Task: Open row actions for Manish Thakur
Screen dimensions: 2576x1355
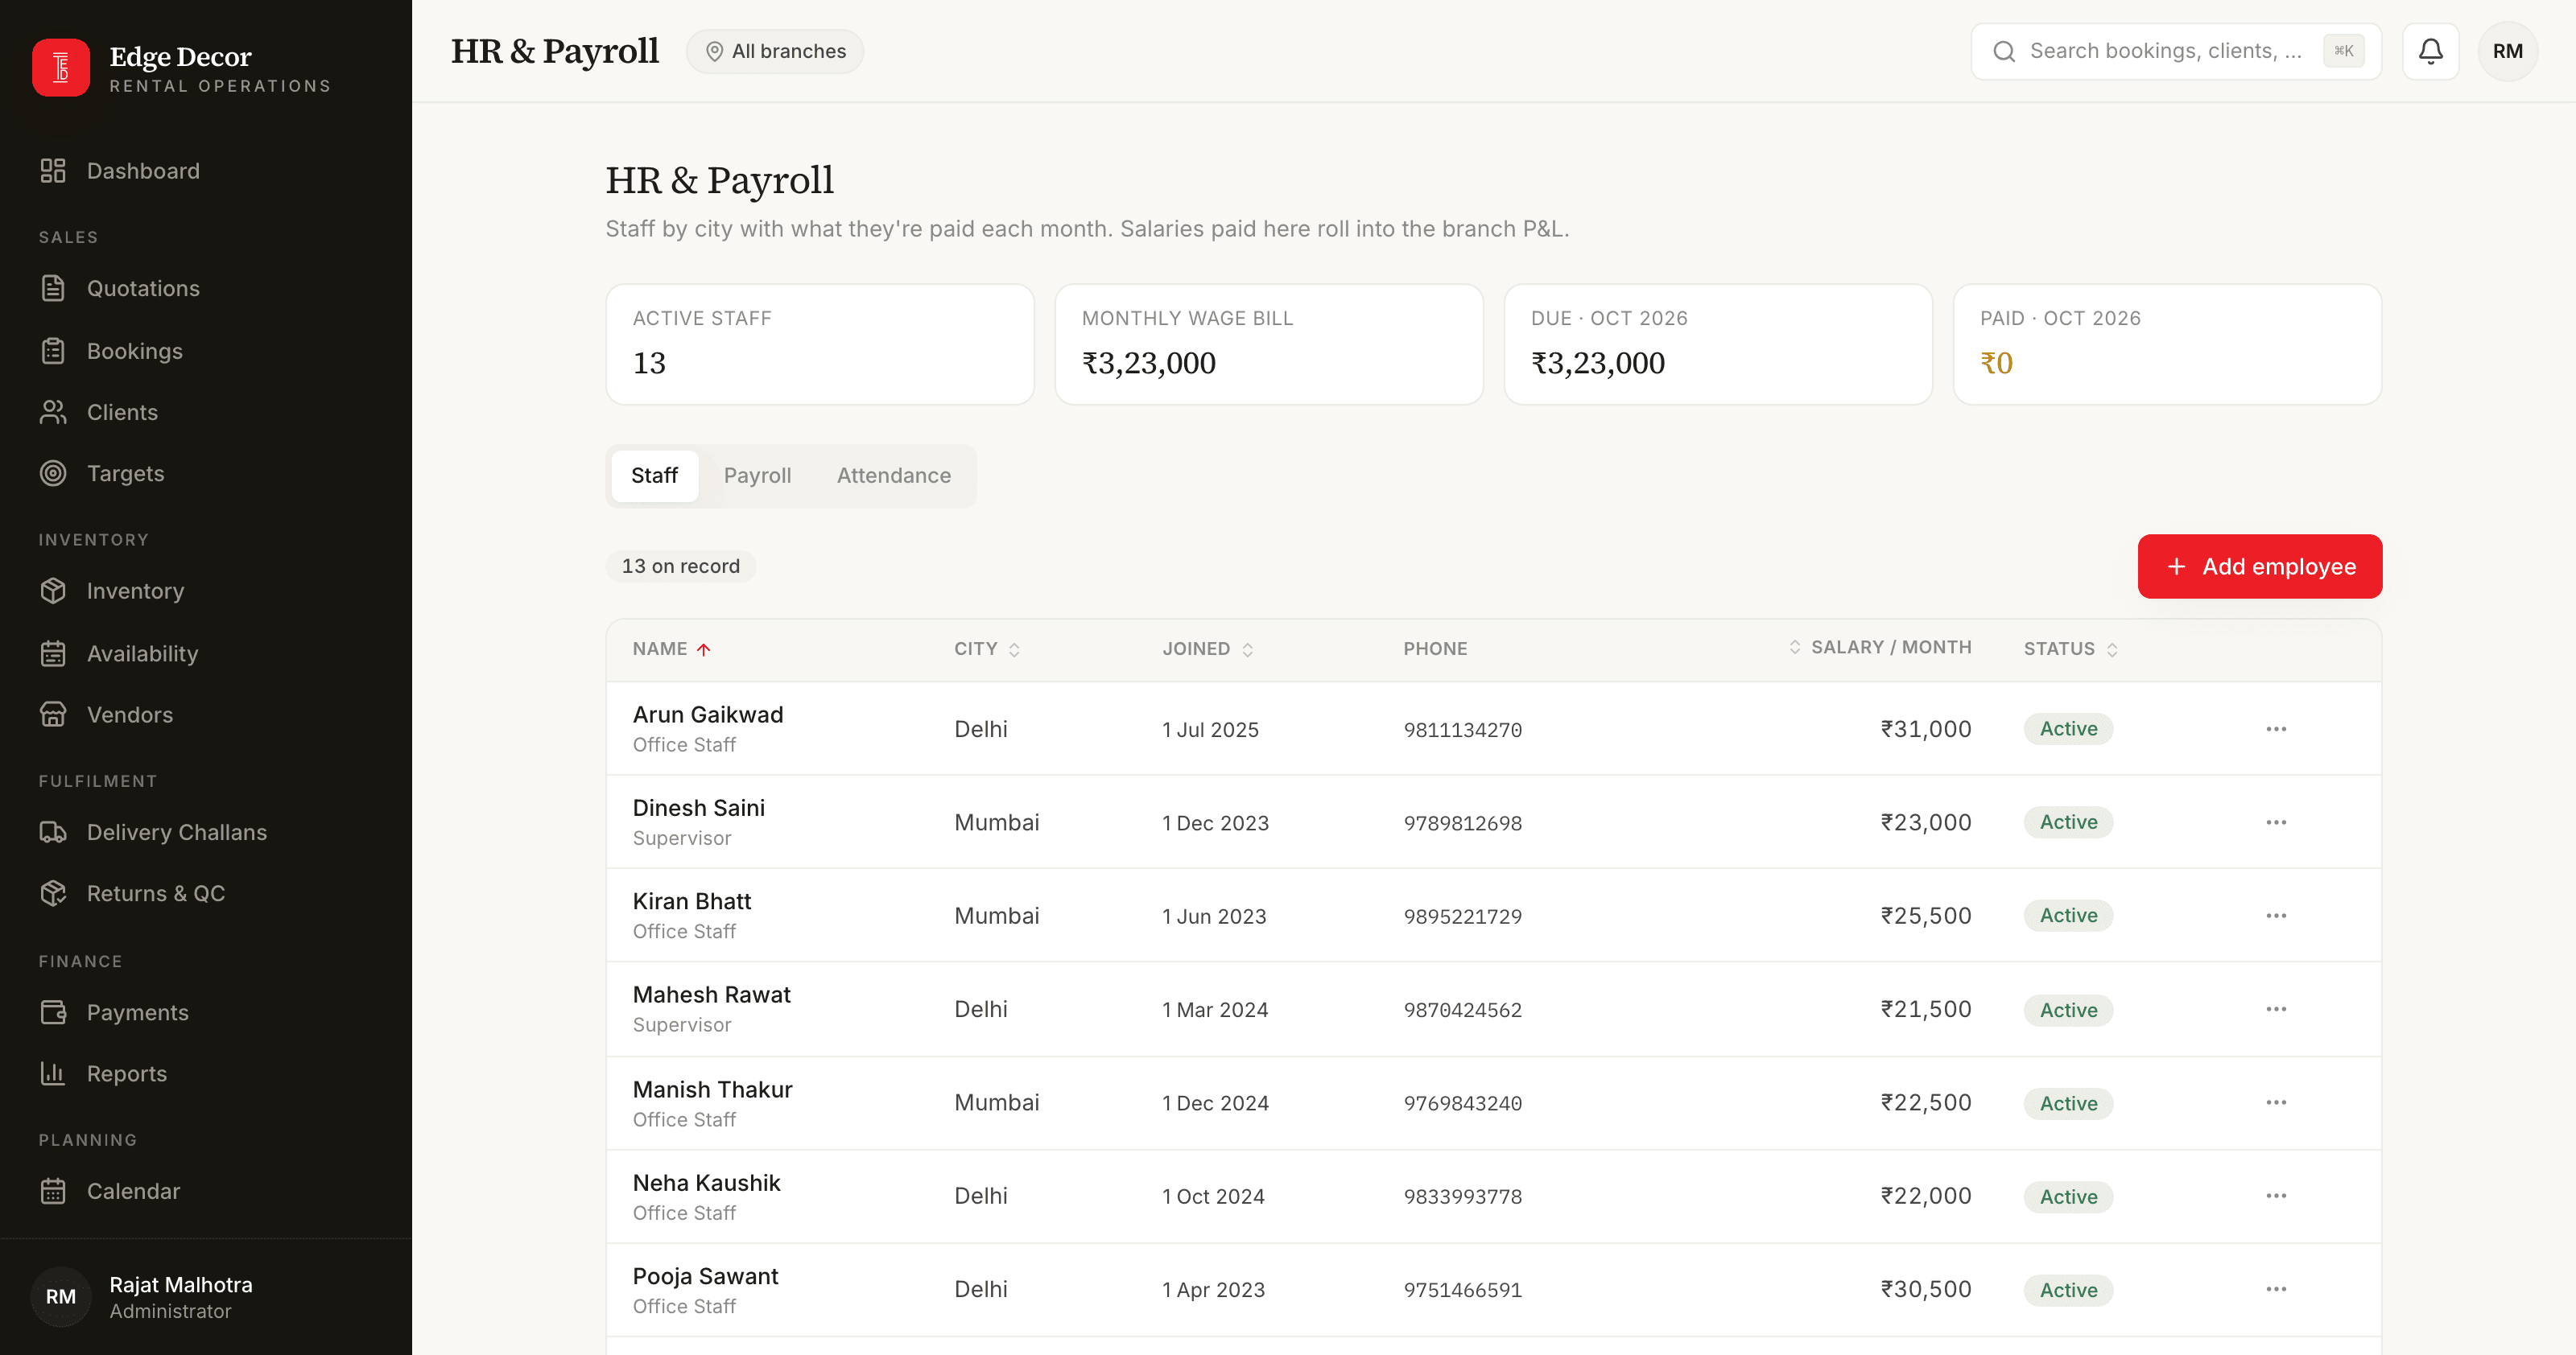Action: (x=2276, y=1102)
